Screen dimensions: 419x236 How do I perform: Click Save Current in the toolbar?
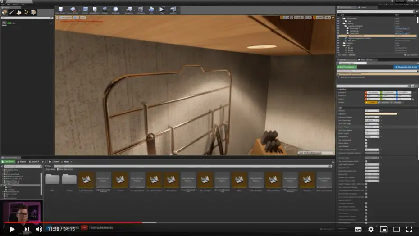click(61, 10)
